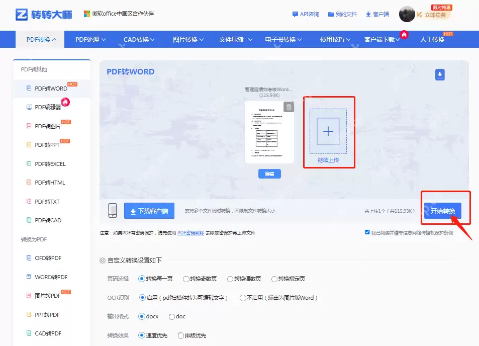479x346 pixels.
Task: Choose the PDF转图片 conversion tool
Action: coord(47,126)
